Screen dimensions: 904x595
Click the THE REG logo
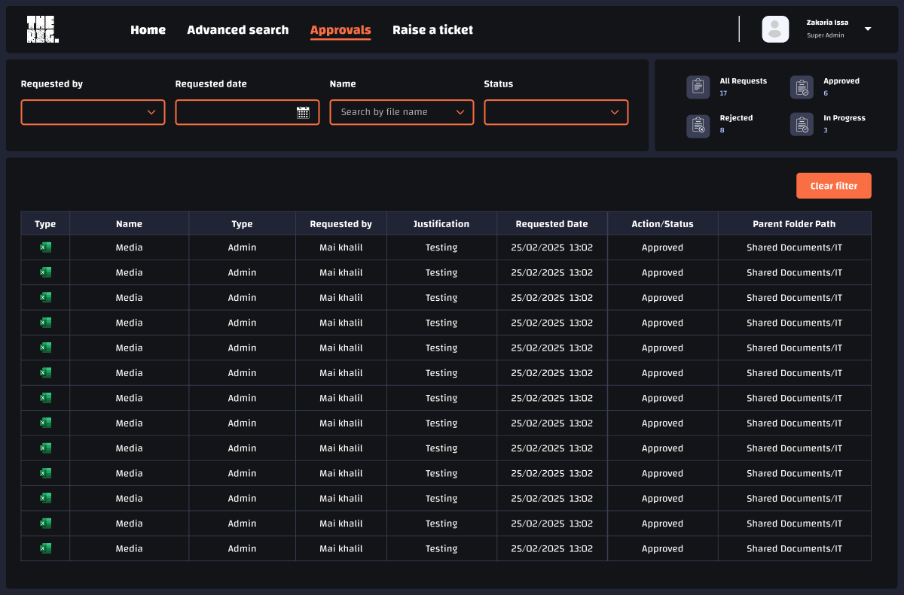point(42,29)
